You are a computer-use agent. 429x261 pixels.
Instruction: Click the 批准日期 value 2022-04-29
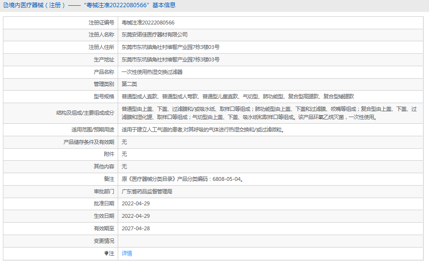(x=135, y=203)
